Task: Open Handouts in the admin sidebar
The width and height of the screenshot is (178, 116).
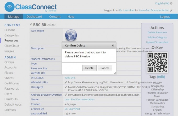Action: (11, 99)
